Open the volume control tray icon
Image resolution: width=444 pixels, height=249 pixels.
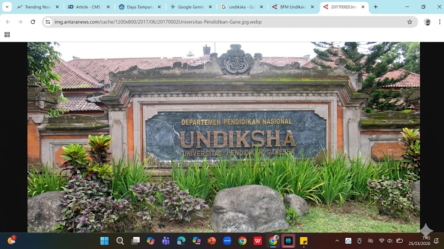pyautogui.click(x=390, y=241)
